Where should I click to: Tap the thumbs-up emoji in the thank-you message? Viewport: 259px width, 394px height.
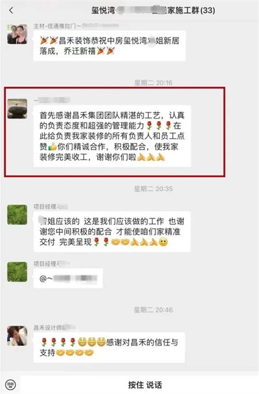tap(52, 146)
